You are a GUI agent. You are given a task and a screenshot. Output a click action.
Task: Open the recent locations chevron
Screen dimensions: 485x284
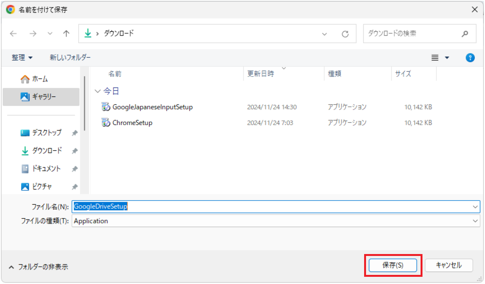coord(50,34)
